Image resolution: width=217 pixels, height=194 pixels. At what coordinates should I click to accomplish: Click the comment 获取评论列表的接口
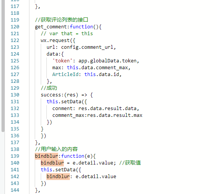(62, 20)
